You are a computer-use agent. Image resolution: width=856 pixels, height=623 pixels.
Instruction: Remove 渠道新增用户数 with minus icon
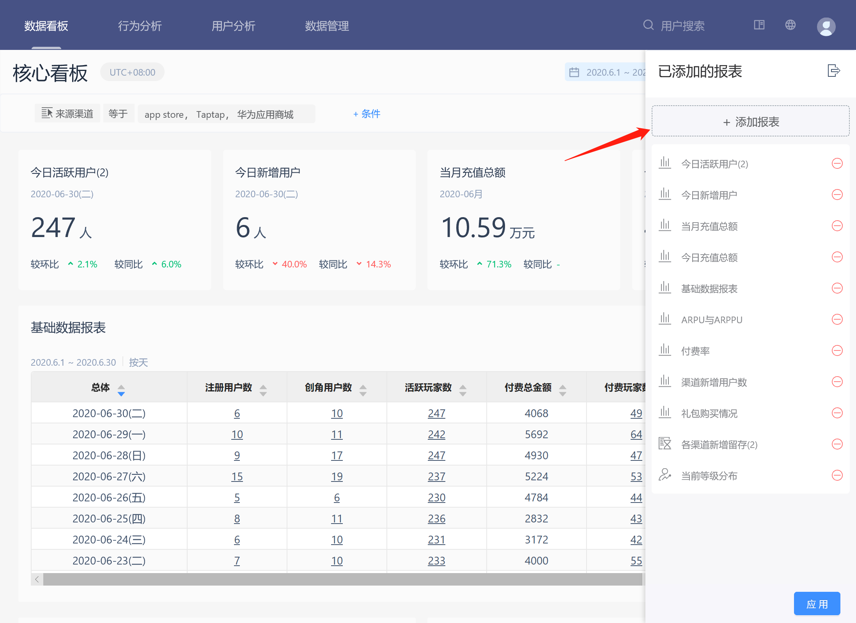837,382
